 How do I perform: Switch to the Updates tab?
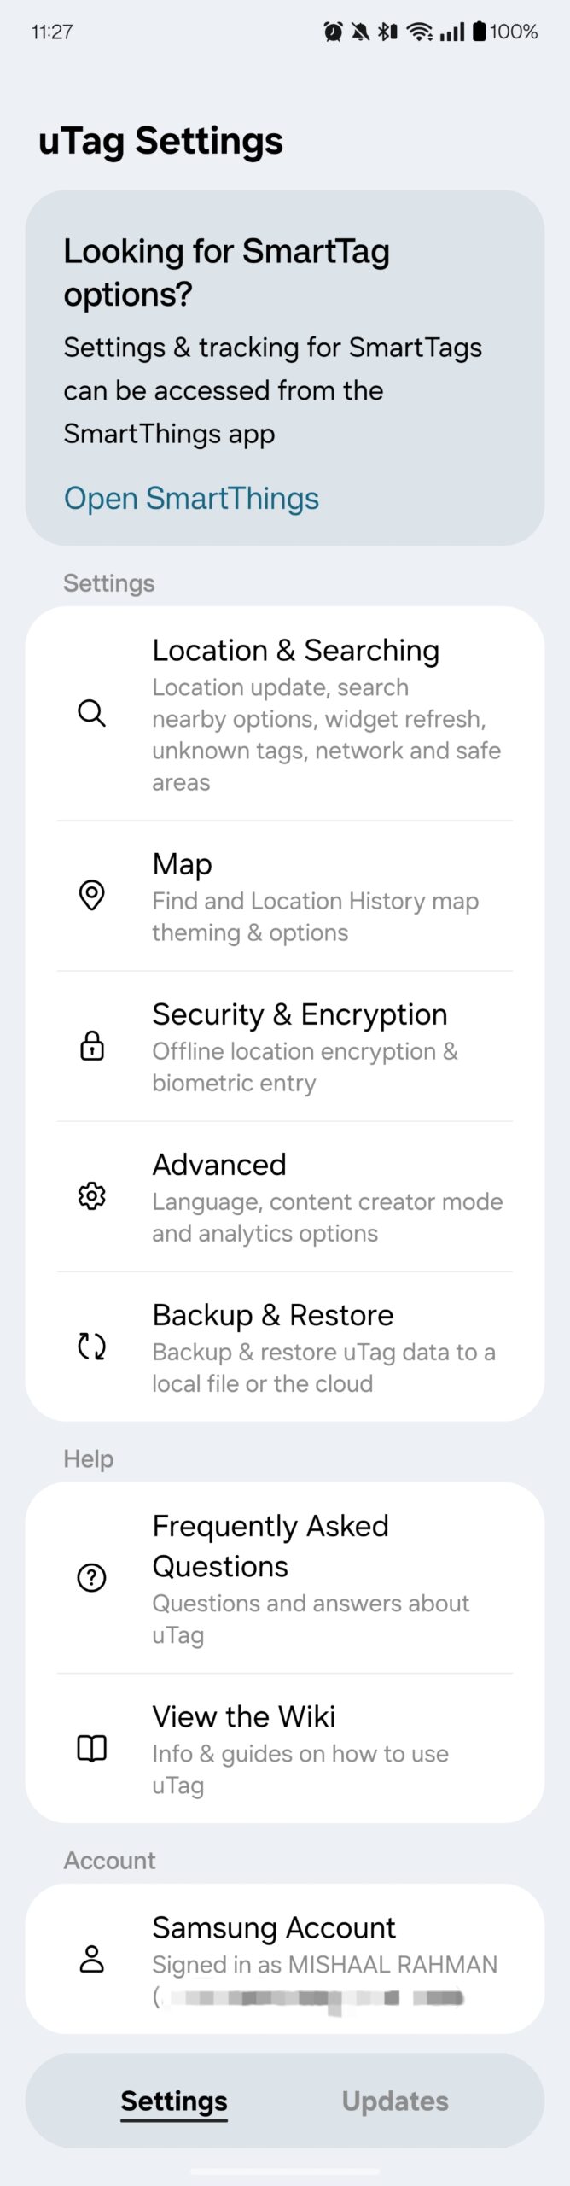[395, 2101]
